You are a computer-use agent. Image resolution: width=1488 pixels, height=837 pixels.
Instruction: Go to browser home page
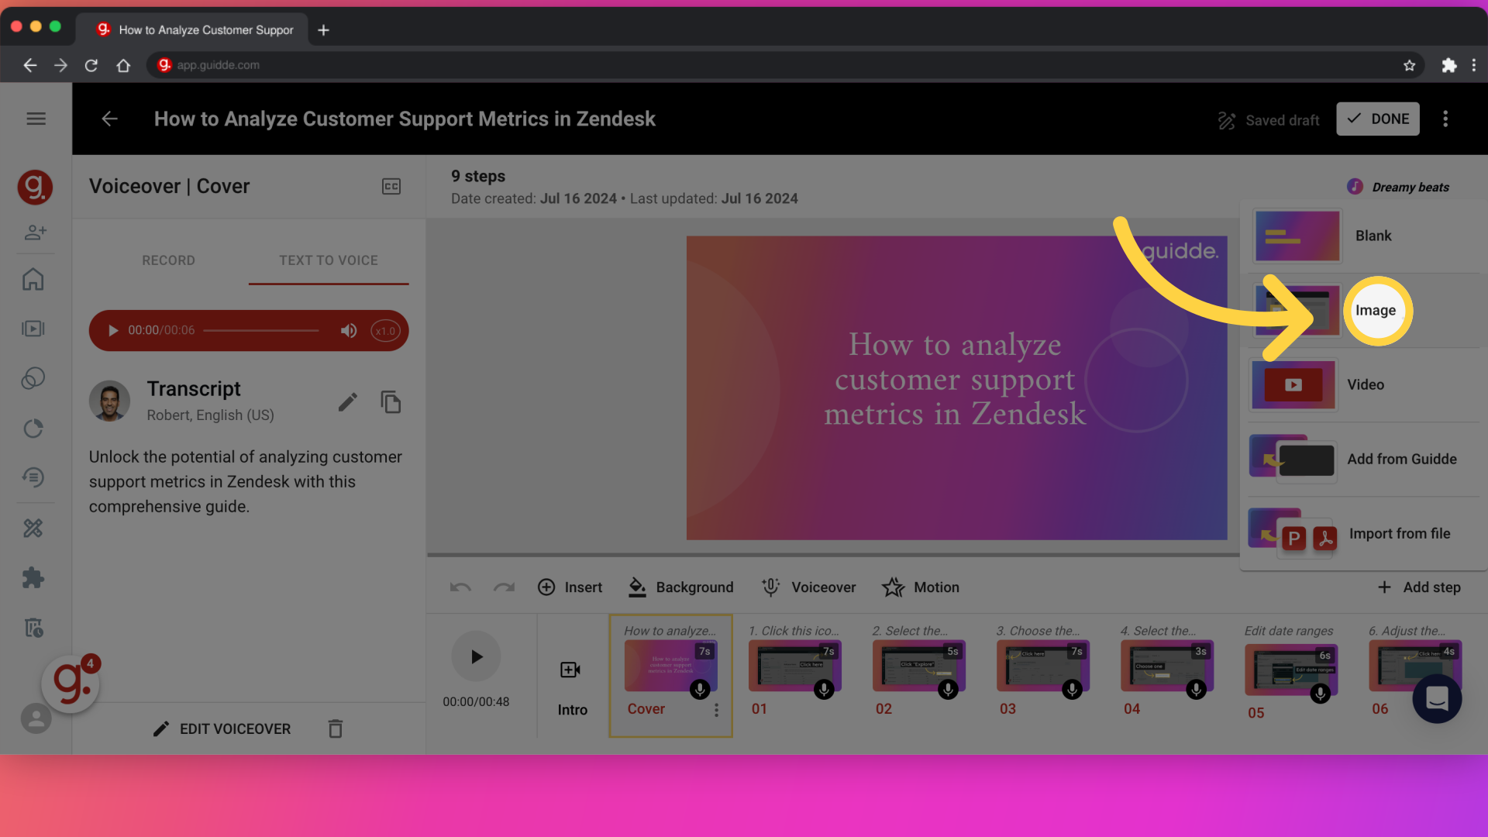point(123,65)
